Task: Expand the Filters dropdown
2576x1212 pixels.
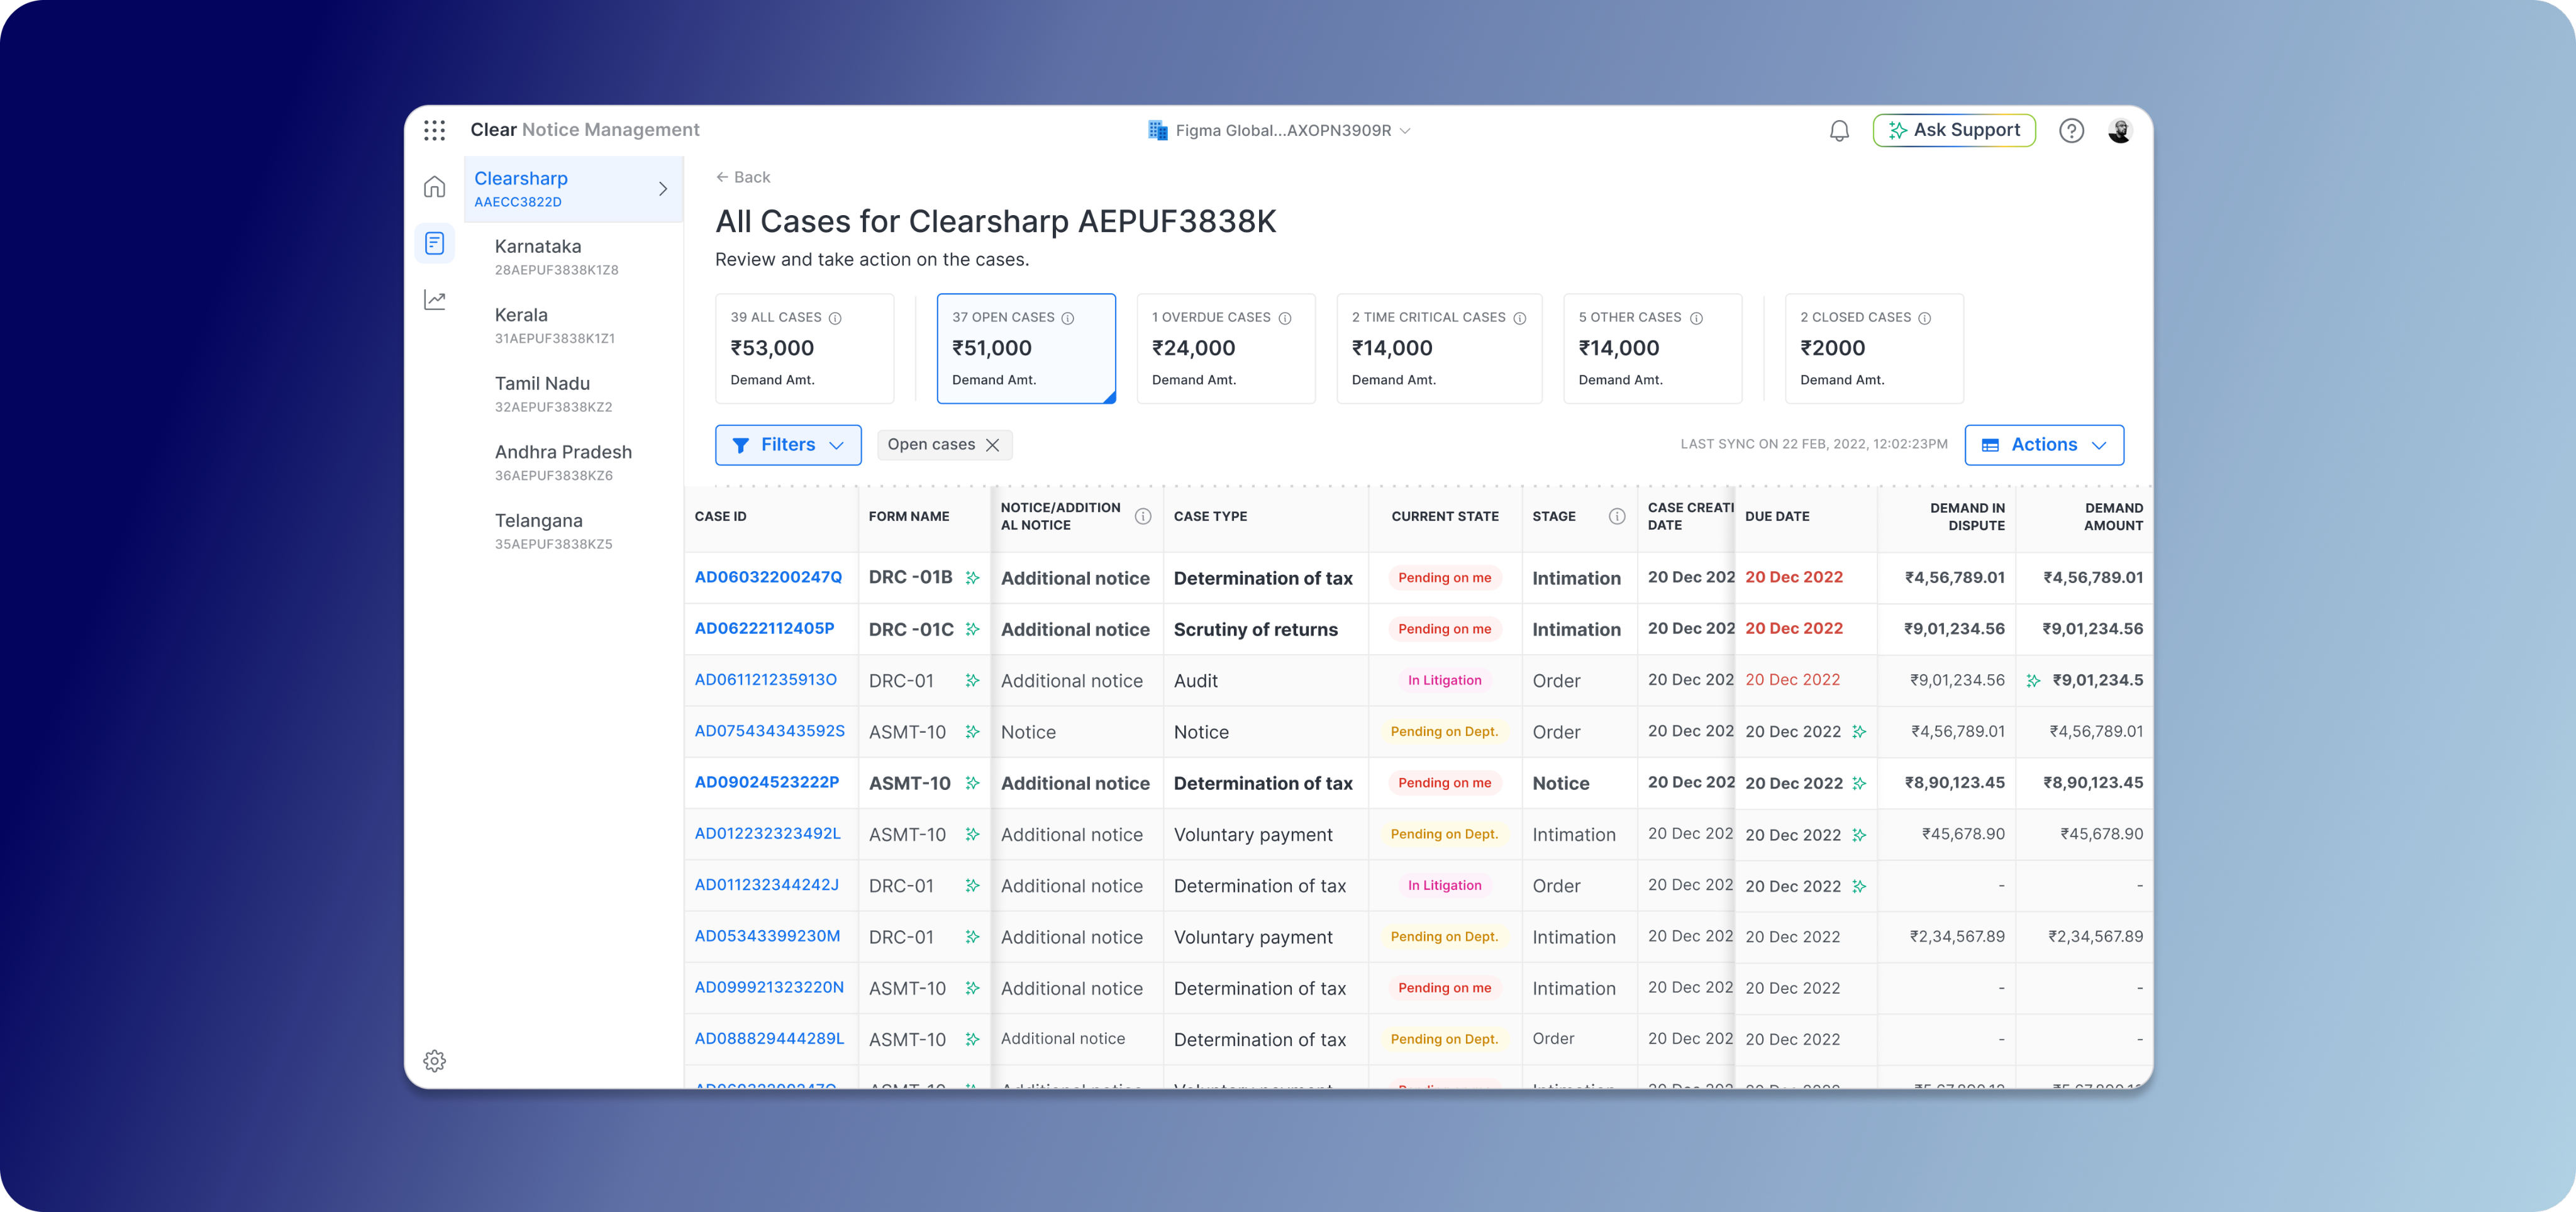Action: [x=788, y=445]
